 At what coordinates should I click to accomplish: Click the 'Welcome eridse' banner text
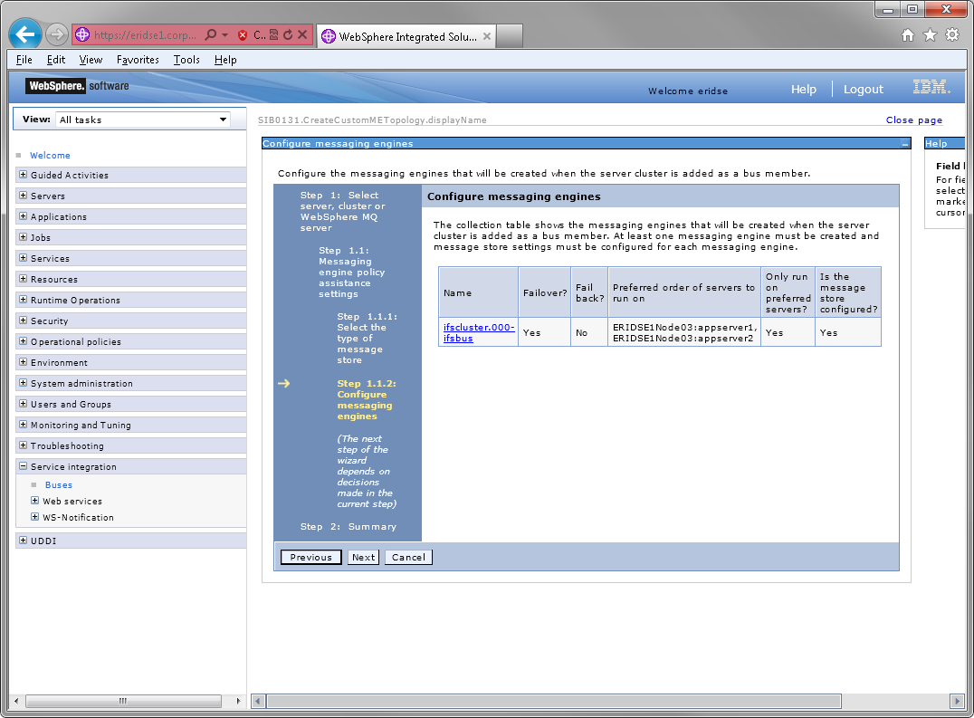click(x=688, y=91)
